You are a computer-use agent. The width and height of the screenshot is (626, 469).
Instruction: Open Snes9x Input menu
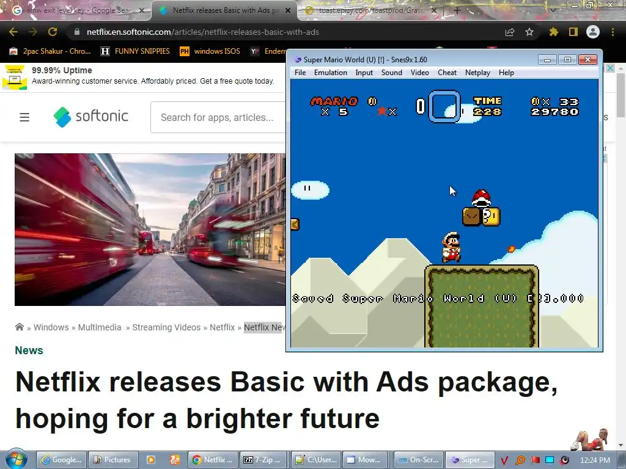364,73
